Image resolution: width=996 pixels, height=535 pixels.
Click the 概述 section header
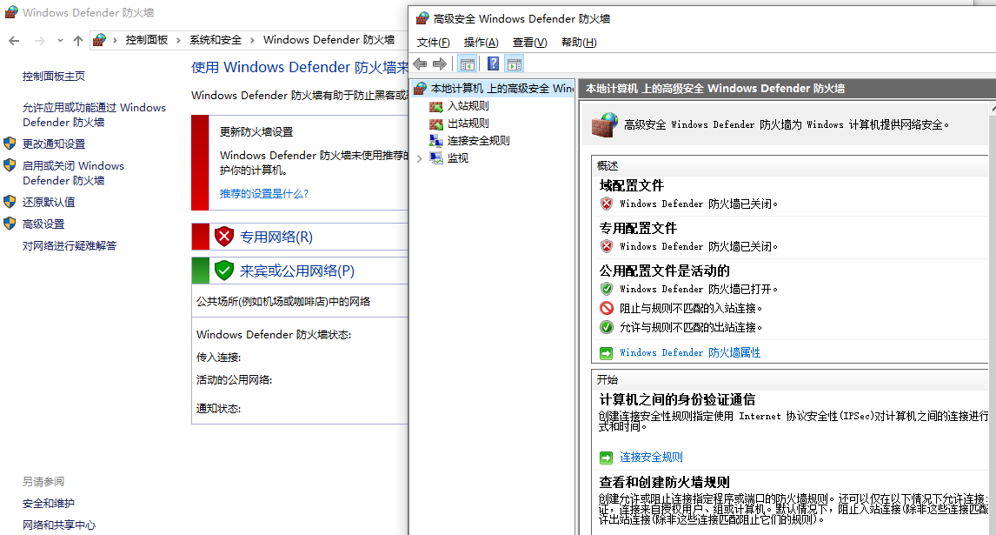608,166
